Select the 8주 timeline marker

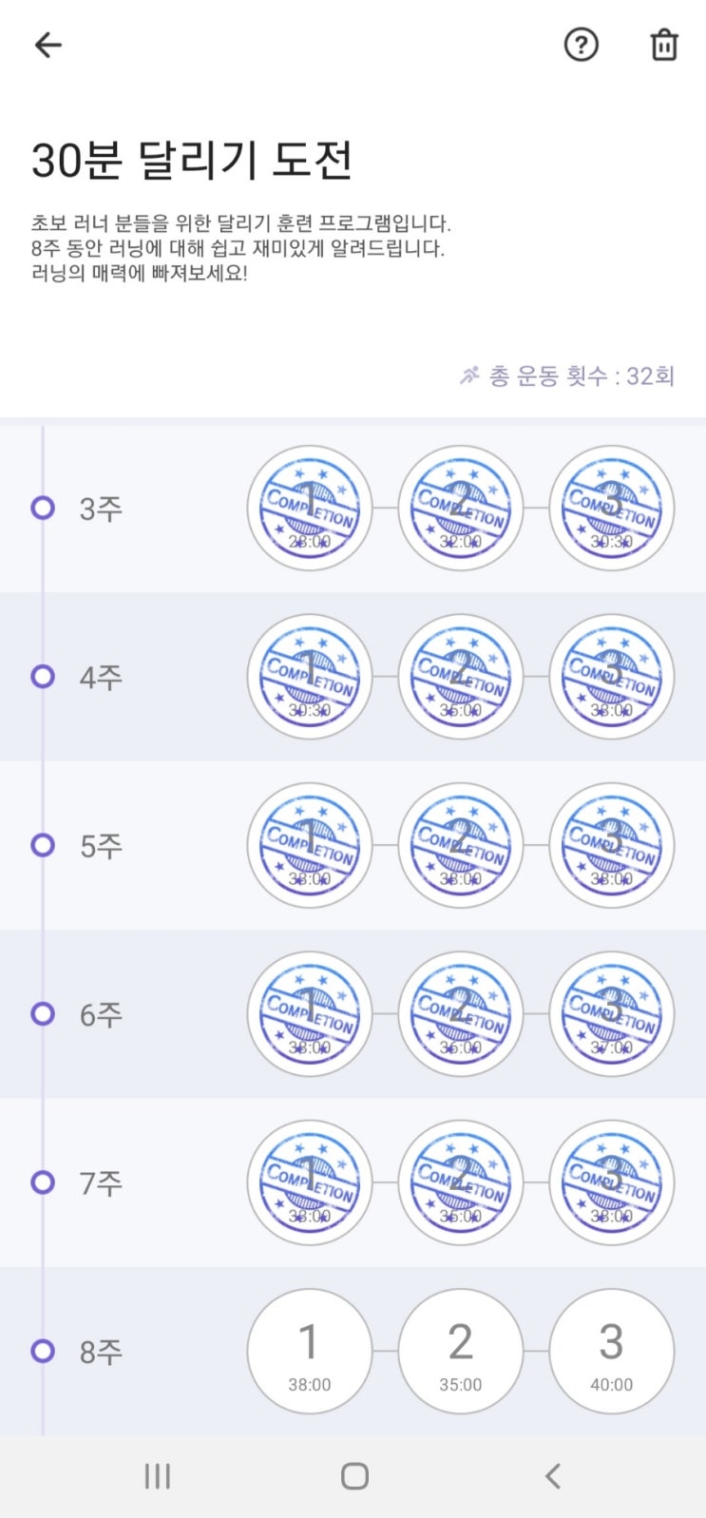click(43, 1351)
